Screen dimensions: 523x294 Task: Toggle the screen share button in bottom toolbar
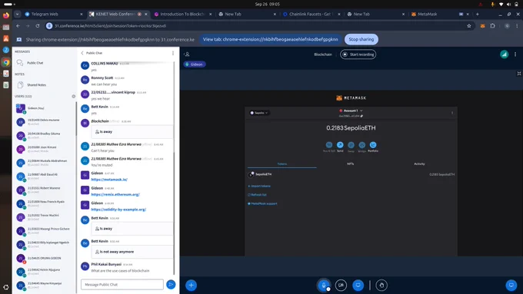(x=358, y=286)
